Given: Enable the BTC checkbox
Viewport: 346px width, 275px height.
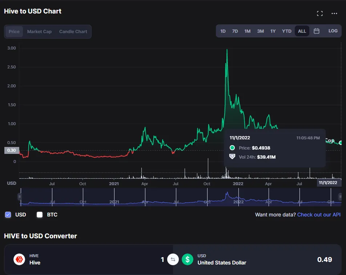Looking at the screenshot, I should tap(40, 215).
